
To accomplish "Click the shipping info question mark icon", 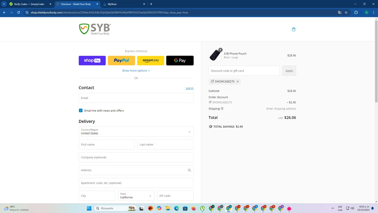I will (x=222, y=109).
